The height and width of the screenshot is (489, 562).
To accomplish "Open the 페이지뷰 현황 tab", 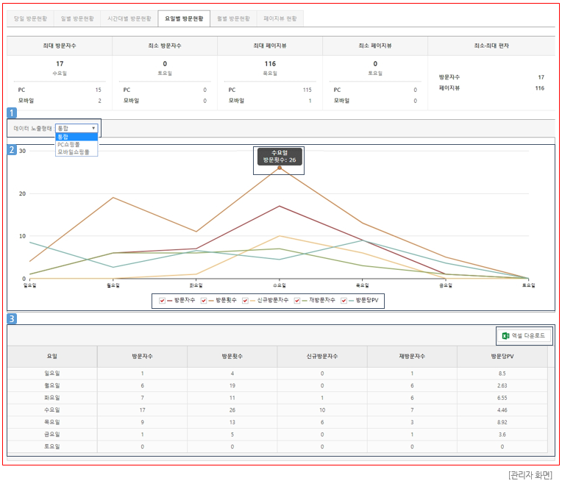I will tap(280, 18).
